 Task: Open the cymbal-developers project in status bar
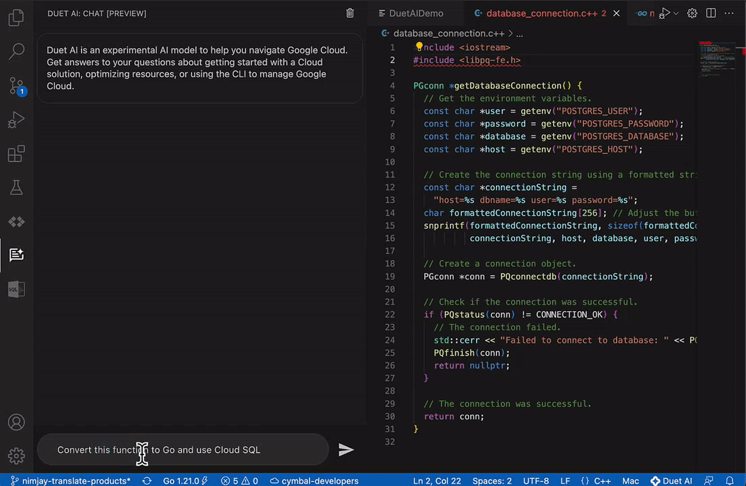(314, 481)
